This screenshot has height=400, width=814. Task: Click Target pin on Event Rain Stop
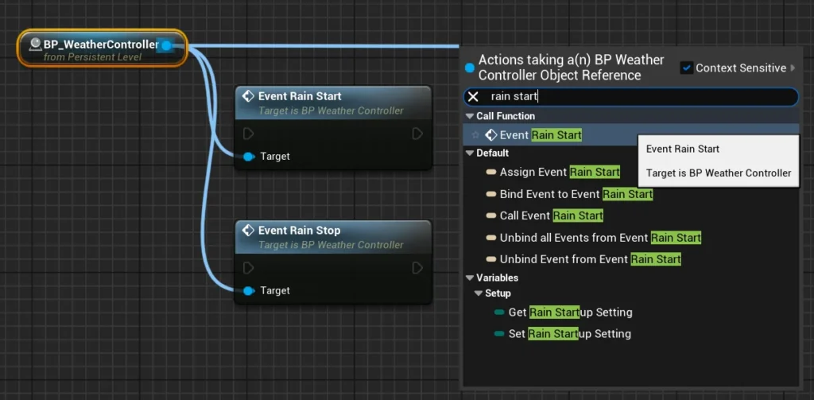[249, 291]
